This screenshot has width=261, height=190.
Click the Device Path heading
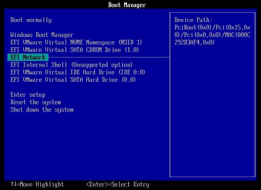tap(194, 20)
